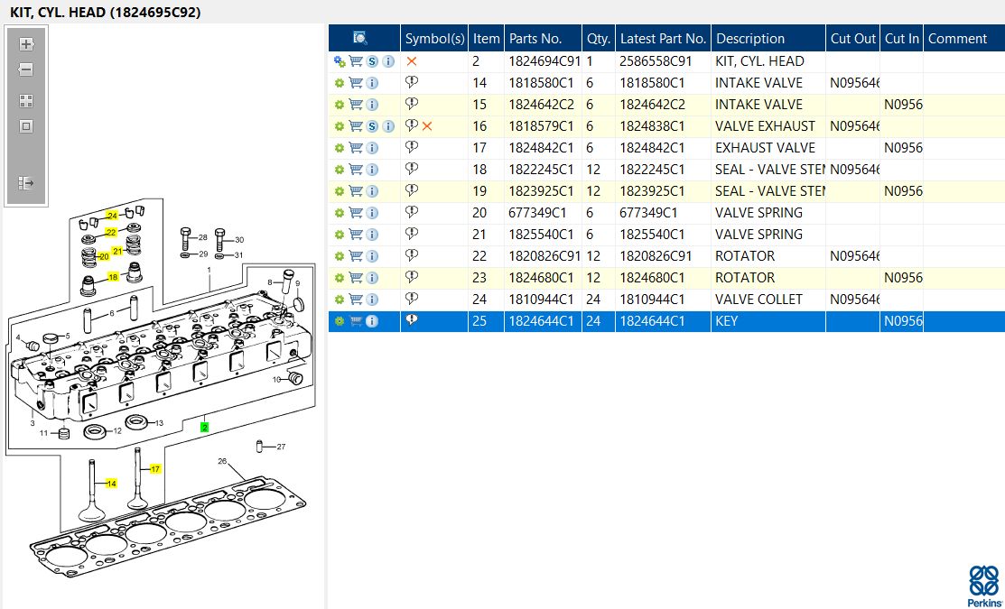Zoom in on the parts diagram
This screenshot has width=1005, height=609.
[x=25, y=44]
